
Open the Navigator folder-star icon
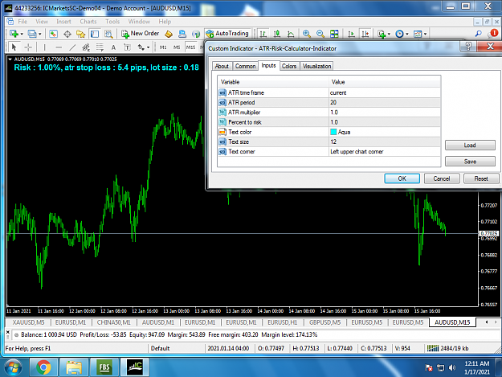80,34
